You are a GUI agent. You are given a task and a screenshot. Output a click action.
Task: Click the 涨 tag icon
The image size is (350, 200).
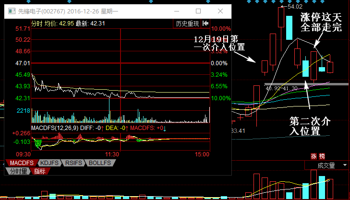(x=314, y=156)
